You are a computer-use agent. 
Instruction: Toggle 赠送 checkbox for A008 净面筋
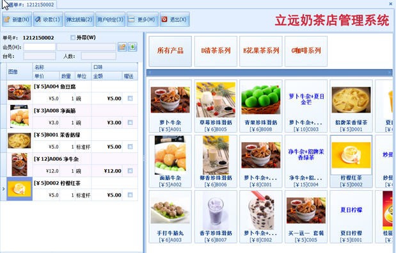[130, 122]
